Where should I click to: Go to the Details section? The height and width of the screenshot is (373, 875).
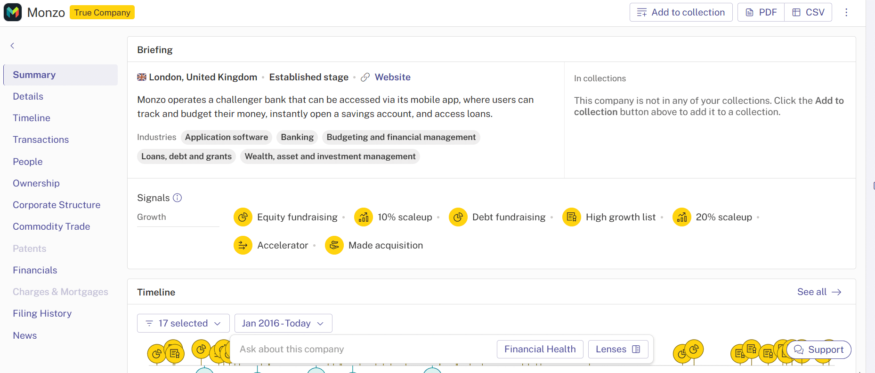tap(28, 96)
